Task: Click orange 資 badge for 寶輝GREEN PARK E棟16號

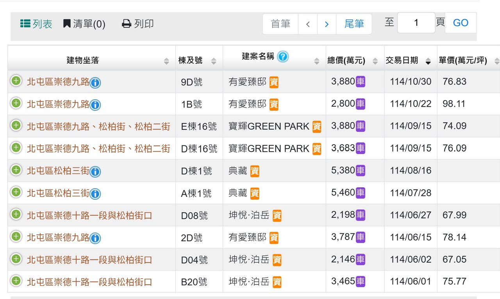Action: point(317,127)
